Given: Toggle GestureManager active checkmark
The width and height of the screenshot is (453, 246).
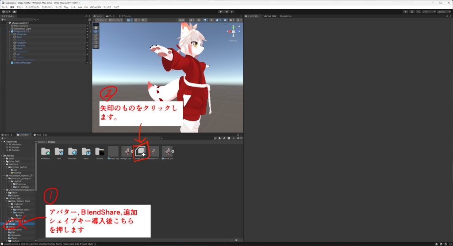Looking at the screenshot, I should pyautogui.click(x=87, y=63).
